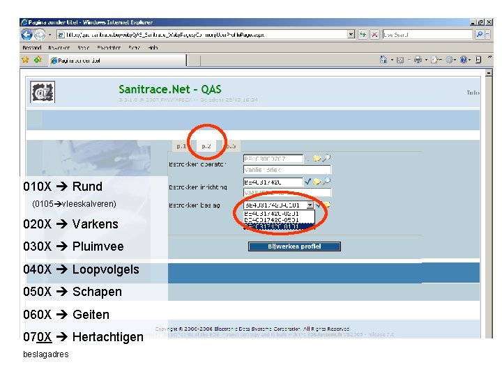This screenshot has width=502, height=376.
Task: Switch to the p.1 tab
Action: pyautogui.click(x=181, y=146)
